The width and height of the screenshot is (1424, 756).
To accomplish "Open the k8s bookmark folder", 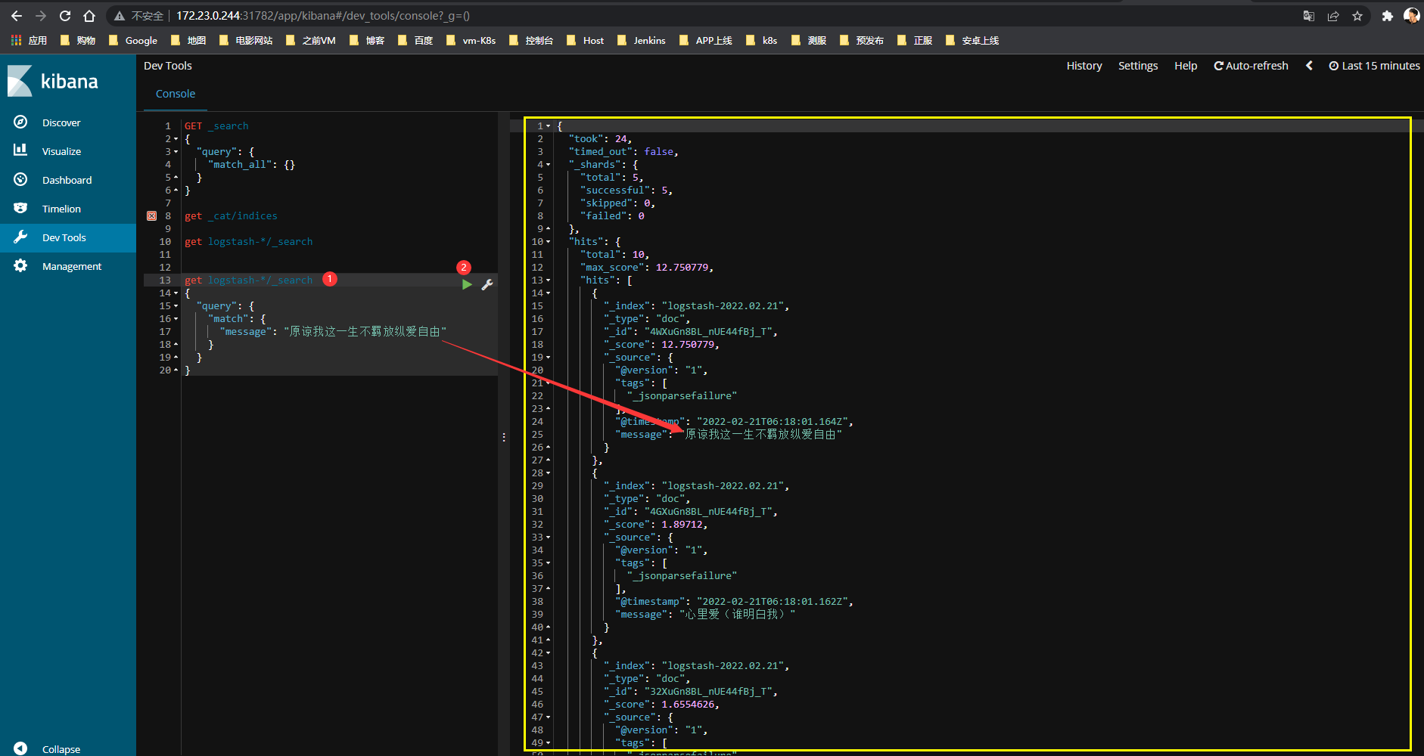I will pos(761,40).
